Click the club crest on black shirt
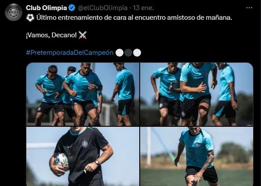 (85, 144)
